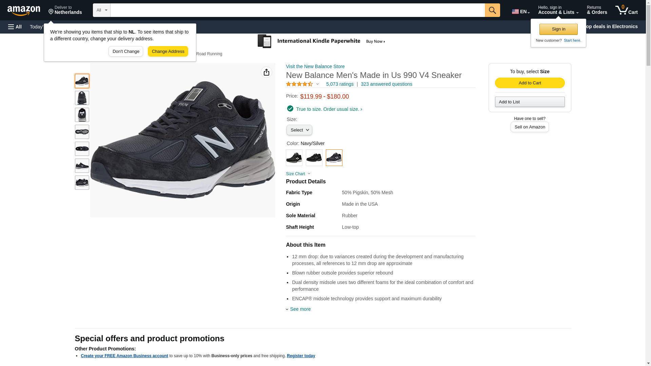
Task: Click the Add to Cart button
Action: click(529, 83)
